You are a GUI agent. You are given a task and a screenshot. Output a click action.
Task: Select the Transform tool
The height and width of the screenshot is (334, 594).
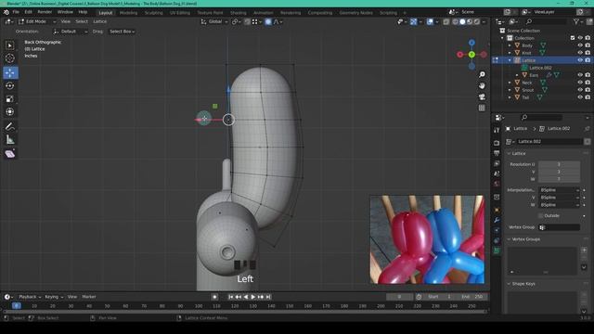(10, 112)
